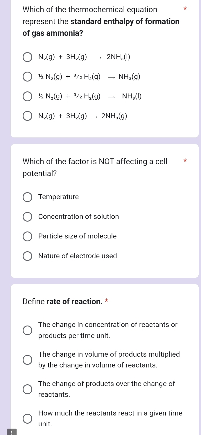
Task: Pick Nature of electrode used
Action: click(x=27, y=256)
